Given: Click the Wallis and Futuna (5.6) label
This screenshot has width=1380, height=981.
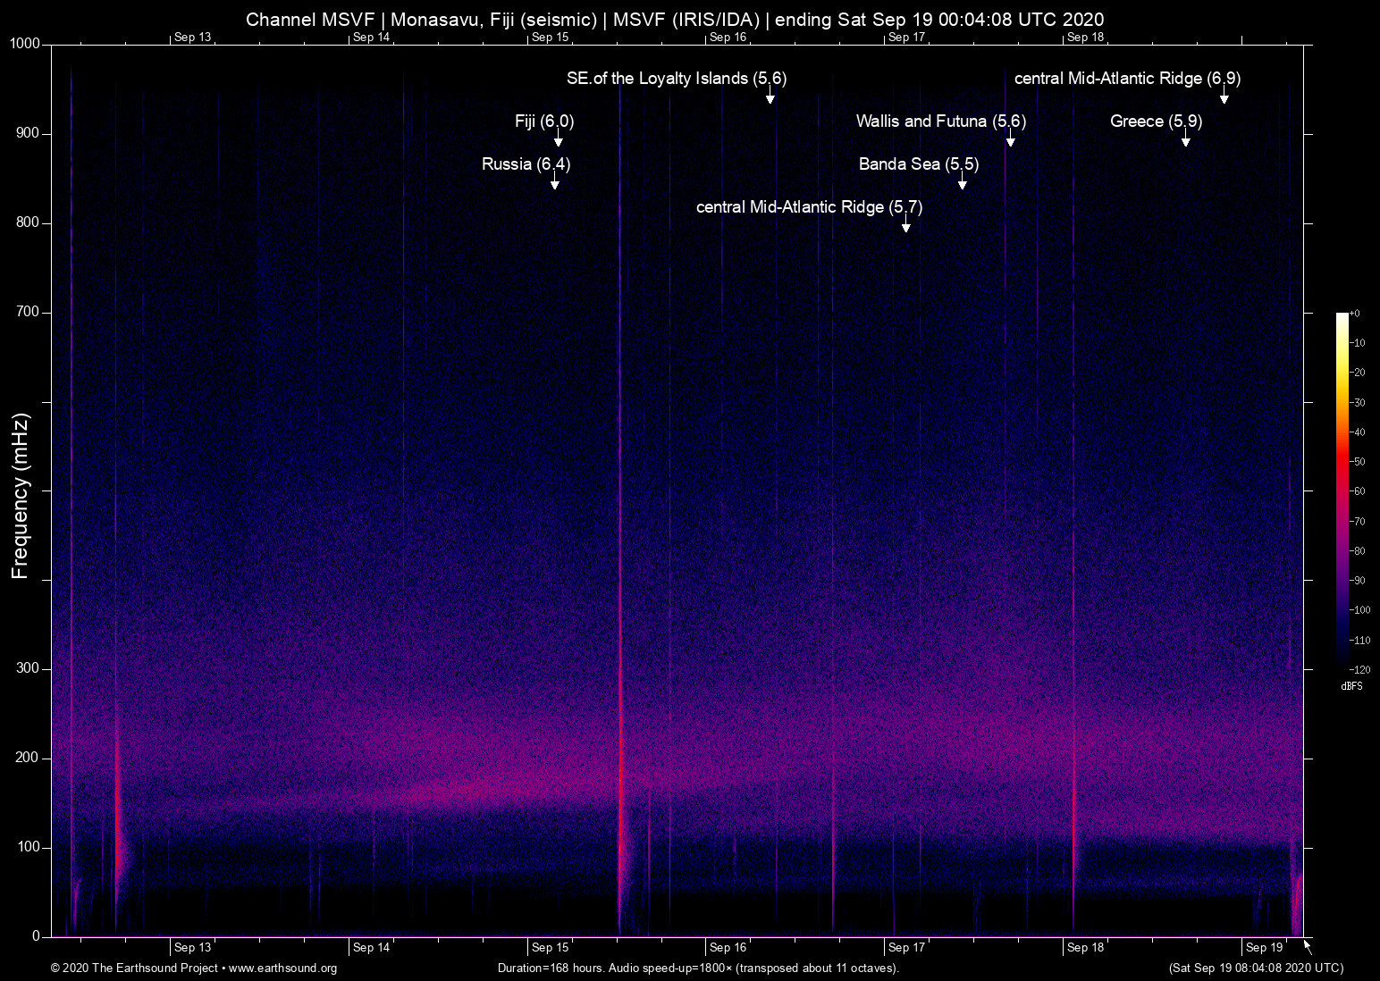Looking at the screenshot, I should (x=941, y=122).
